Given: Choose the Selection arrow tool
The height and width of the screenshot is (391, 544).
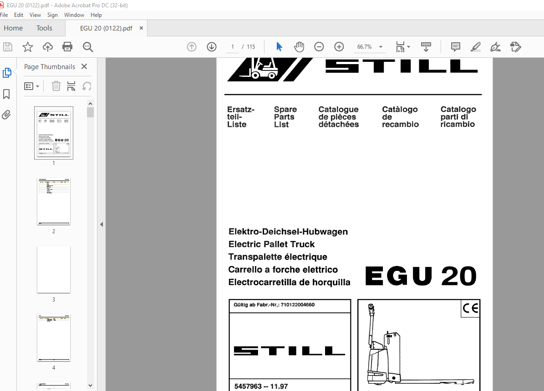Looking at the screenshot, I should (279, 47).
